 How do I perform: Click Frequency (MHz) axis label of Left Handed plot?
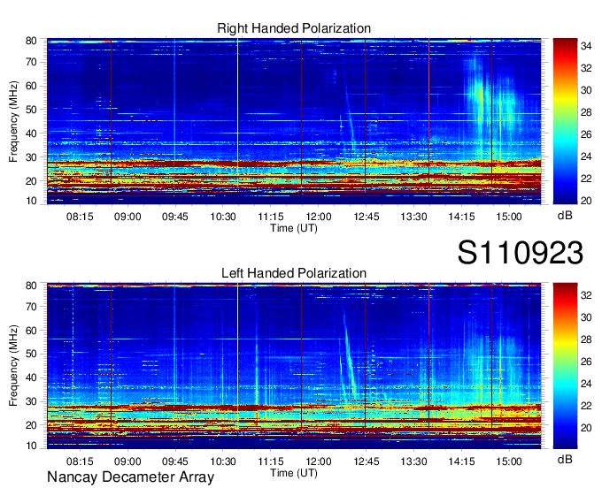(x=13, y=366)
